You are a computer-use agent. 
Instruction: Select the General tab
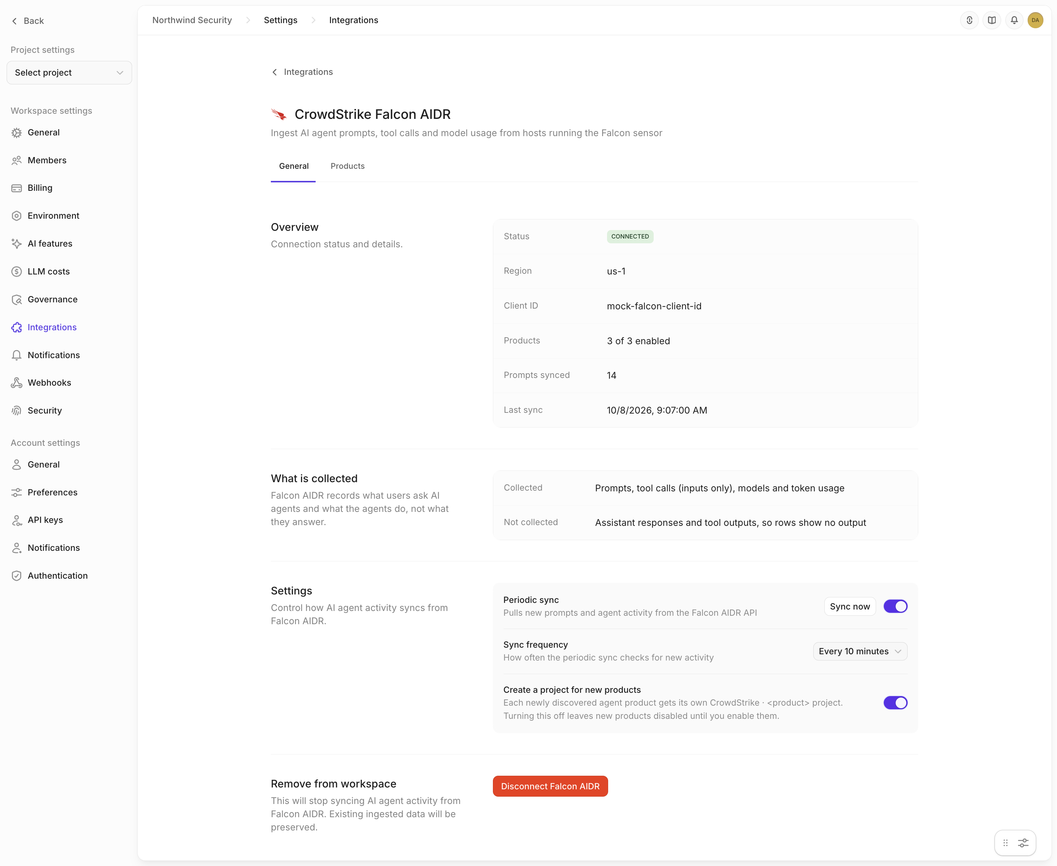pyautogui.click(x=294, y=166)
